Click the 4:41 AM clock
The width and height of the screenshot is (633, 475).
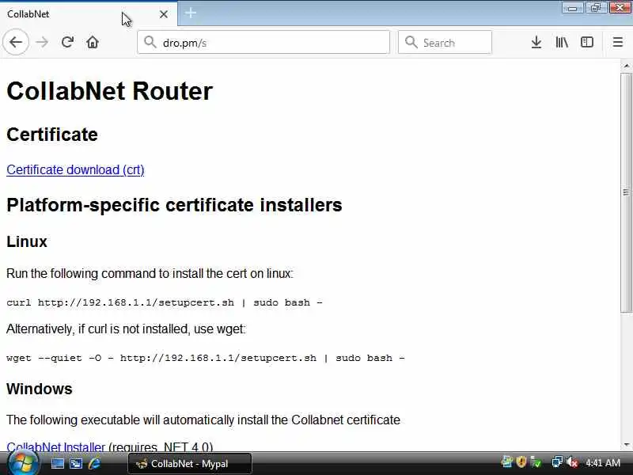603,462
